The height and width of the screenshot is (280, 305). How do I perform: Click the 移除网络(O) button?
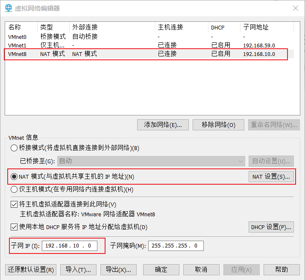(x=218, y=125)
